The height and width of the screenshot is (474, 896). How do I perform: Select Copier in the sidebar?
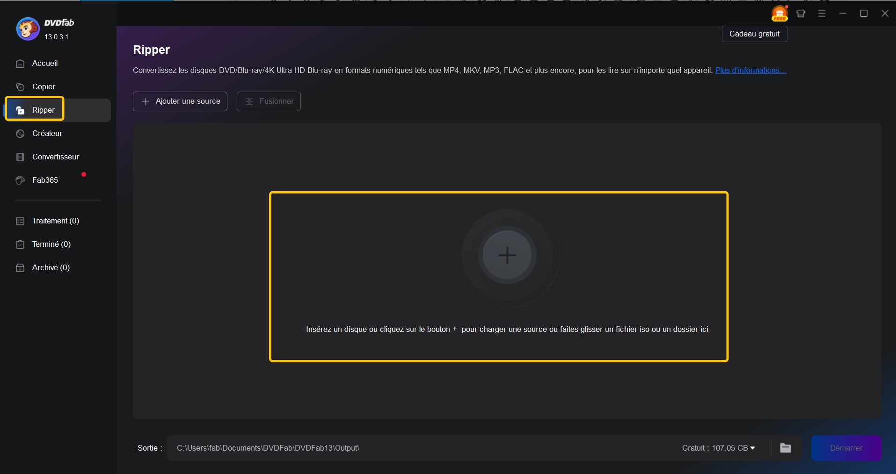(x=44, y=86)
